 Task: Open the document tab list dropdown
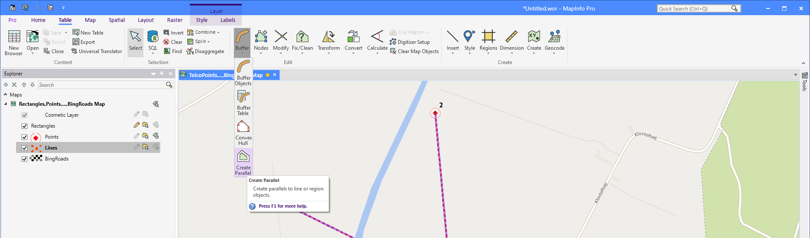pyautogui.click(x=796, y=75)
